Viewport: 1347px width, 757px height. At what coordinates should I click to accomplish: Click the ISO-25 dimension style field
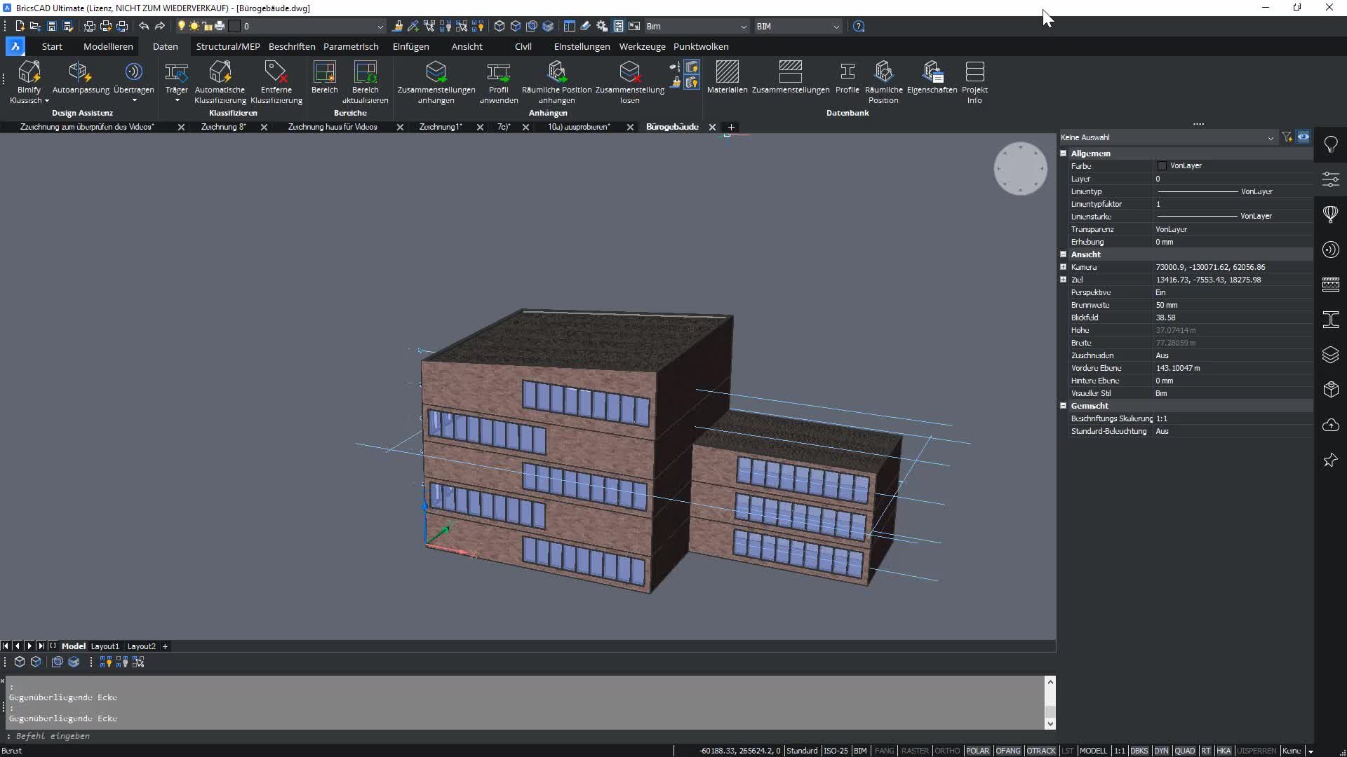tap(836, 751)
